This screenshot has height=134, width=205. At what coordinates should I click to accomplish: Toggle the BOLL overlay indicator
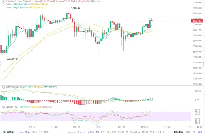click(x=34, y=132)
